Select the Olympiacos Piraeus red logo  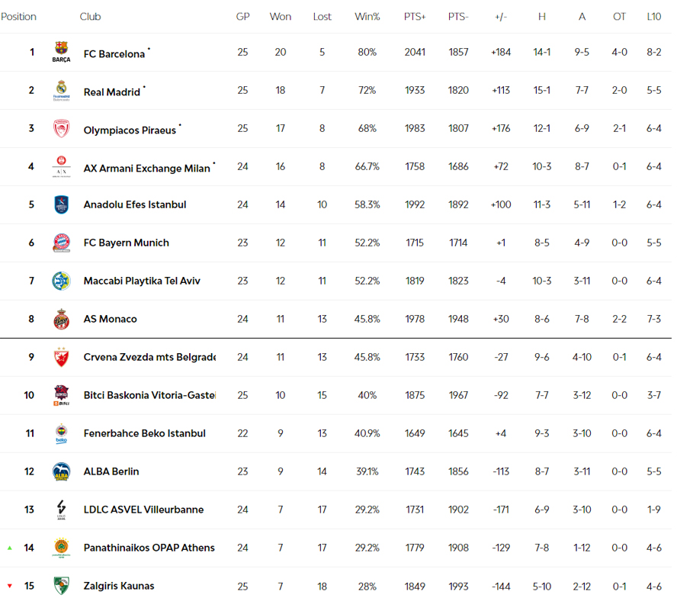(61, 128)
